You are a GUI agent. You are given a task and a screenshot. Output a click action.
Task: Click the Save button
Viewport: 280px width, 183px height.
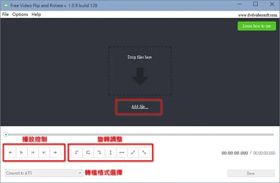pyautogui.click(x=251, y=173)
